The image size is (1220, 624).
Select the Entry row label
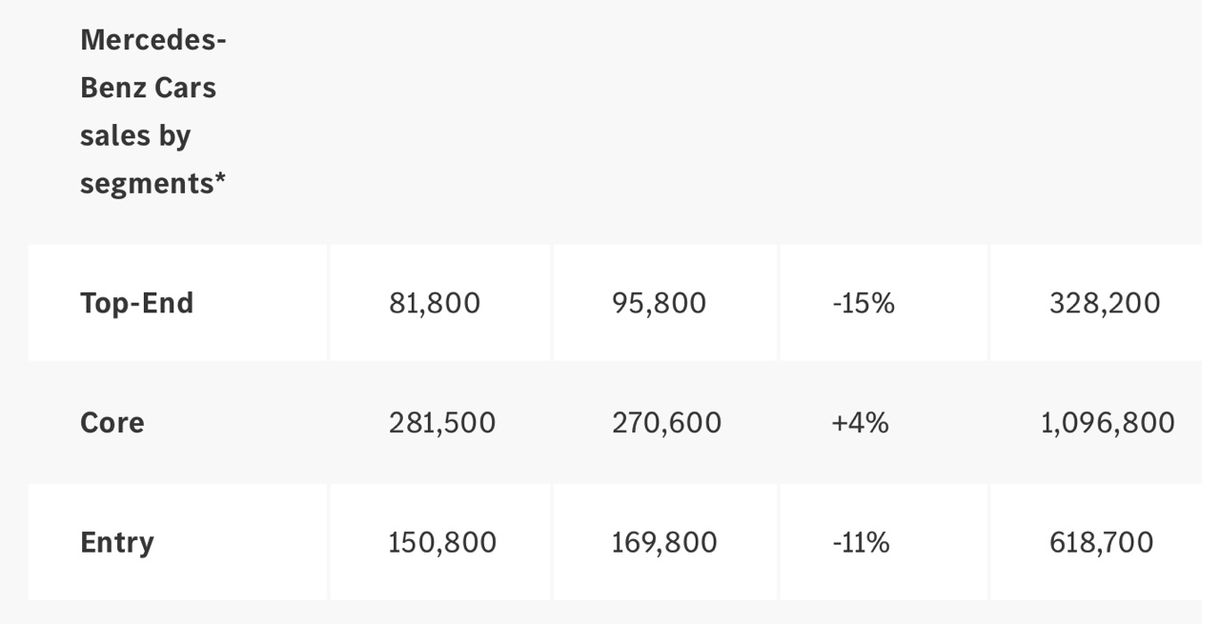(x=117, y=542)
